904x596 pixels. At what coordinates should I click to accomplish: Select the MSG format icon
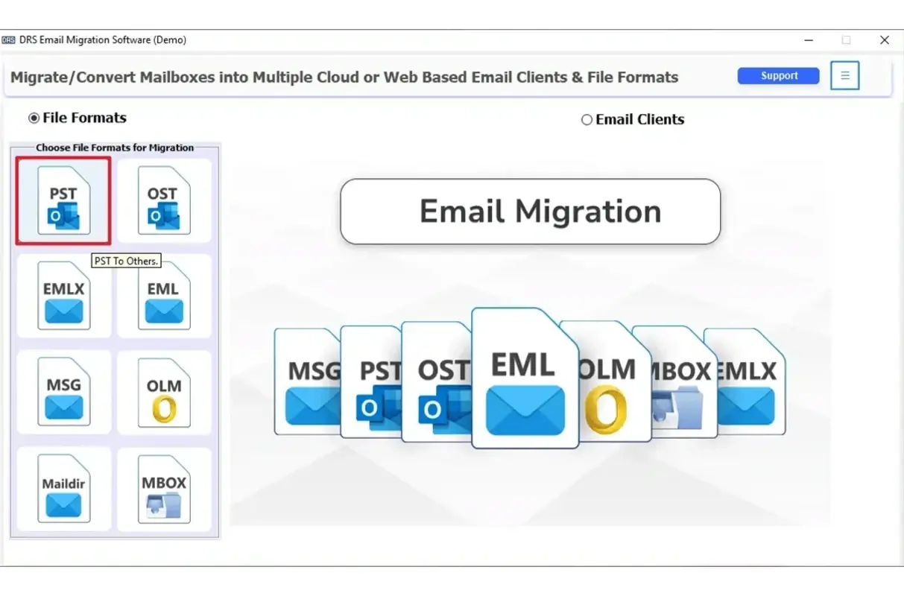pyautogui.click(x=63, y=393)
